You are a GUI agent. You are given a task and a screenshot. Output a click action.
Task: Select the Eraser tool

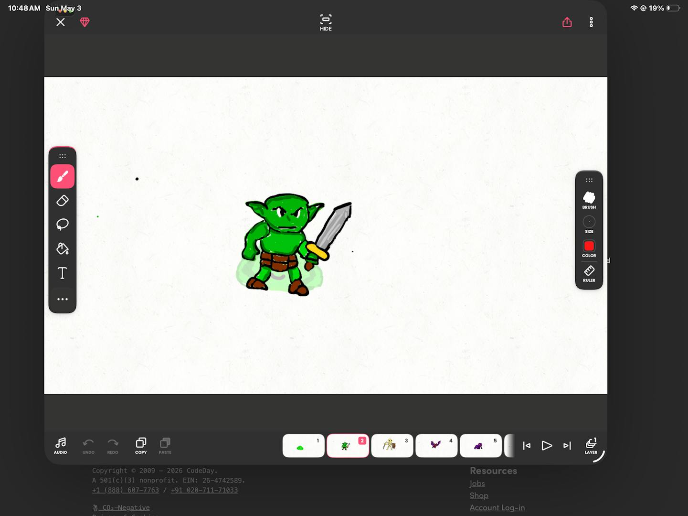pos(63,201)
